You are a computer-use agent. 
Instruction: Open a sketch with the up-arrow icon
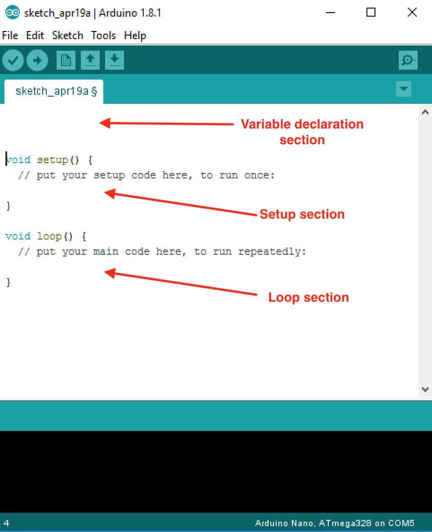pyautogui.click(x=90, y=60)
